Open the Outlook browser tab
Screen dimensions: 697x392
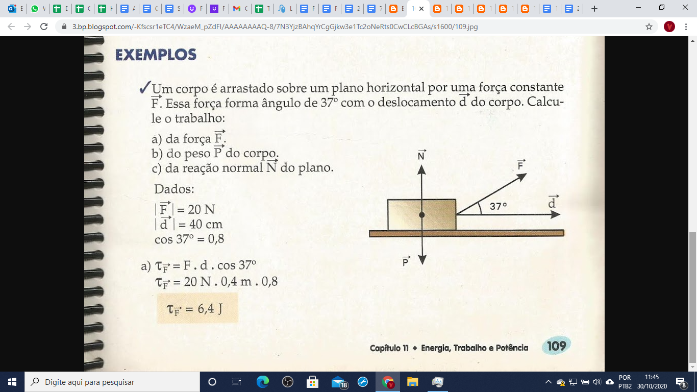pyautogui.click(x=15, y=9)
